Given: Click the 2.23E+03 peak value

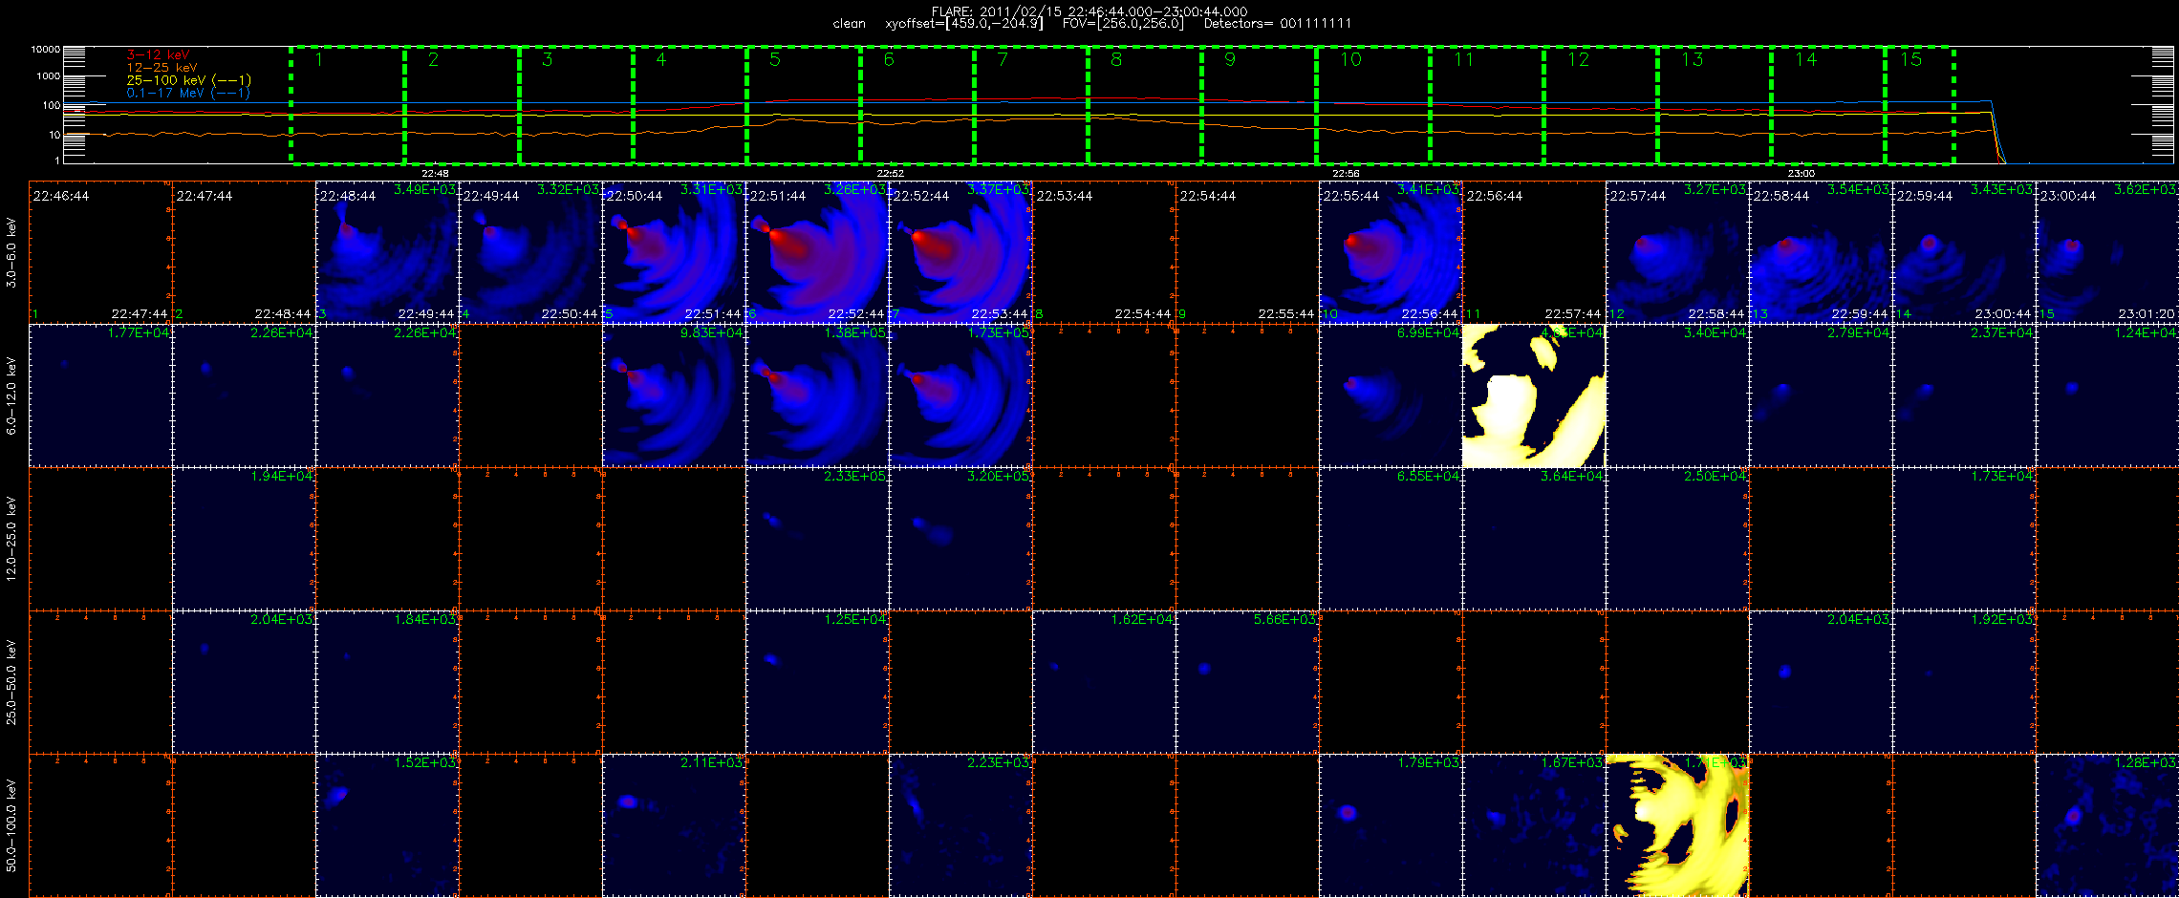Looking at the screenshot, I should coord(1000,762).
